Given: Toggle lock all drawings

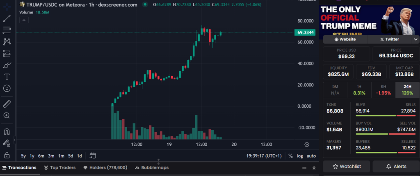Looking at the screenshot, I should 7,155.
